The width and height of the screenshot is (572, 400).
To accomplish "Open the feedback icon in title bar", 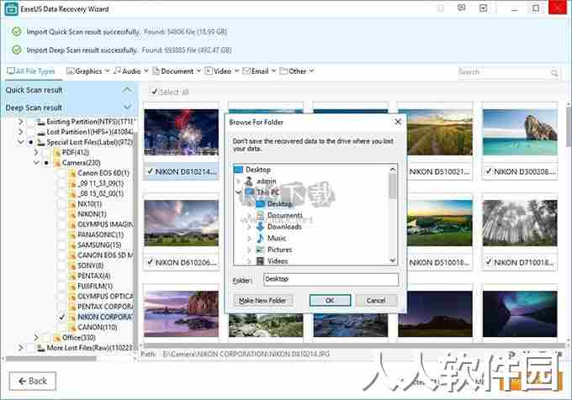I will [x=462, y=8].
